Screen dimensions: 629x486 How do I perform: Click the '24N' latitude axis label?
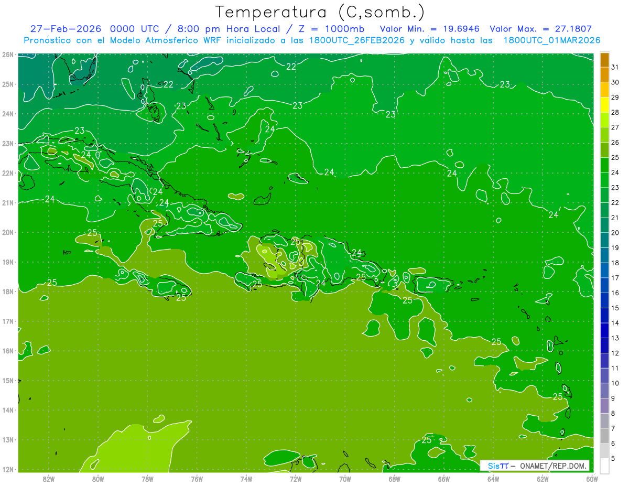pos(8,114)
